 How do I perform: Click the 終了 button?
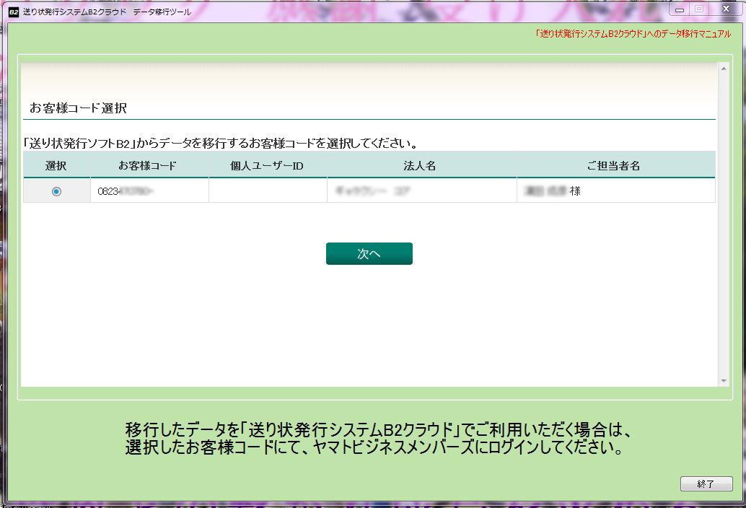click(706, 483)
